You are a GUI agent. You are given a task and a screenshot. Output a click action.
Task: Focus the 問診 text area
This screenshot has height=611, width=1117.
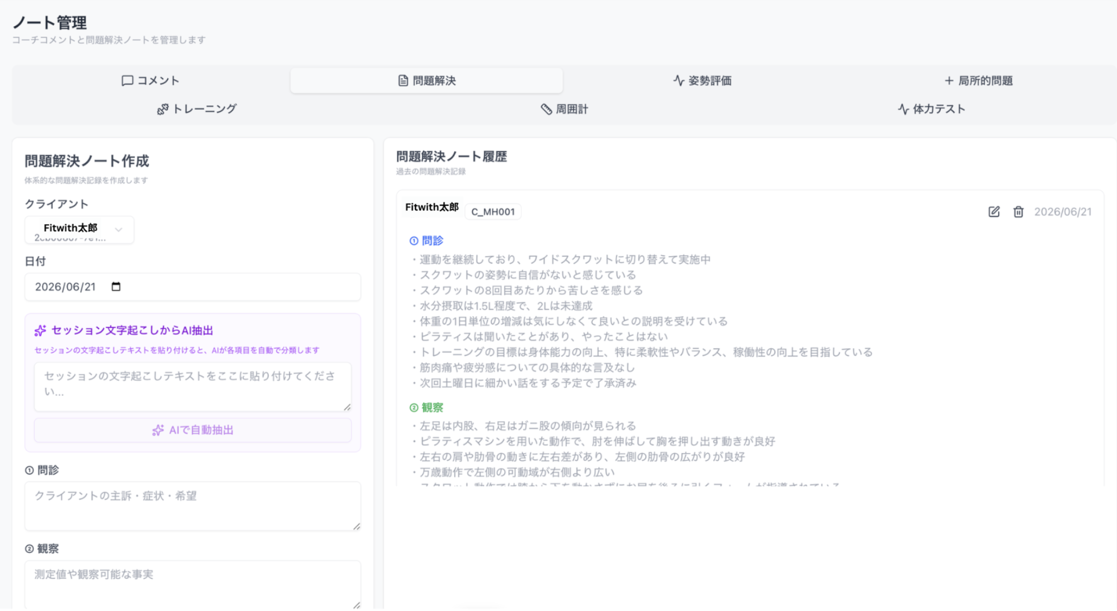point(193,506)
